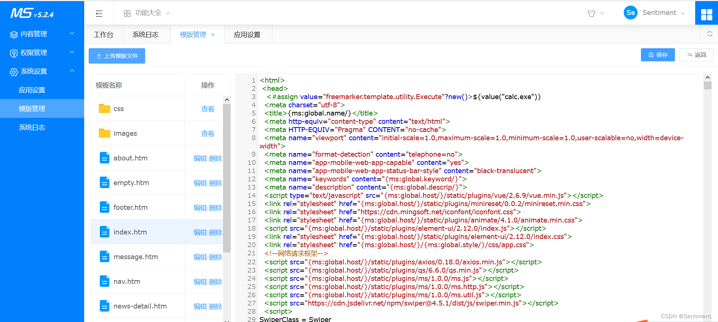This screenshot has height=322, width=718.
Task: Click the index.htm file icon
Action: click(x=104, y=232)
